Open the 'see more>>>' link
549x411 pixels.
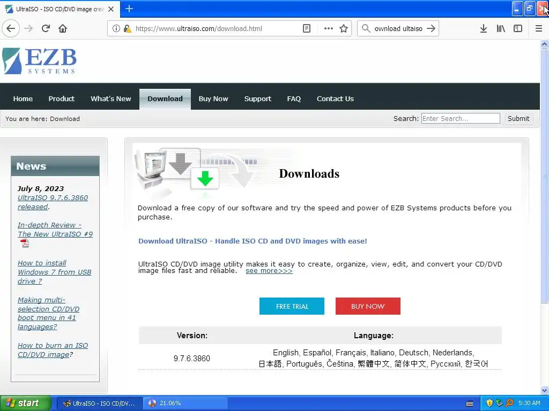click(x=269, y=271)
